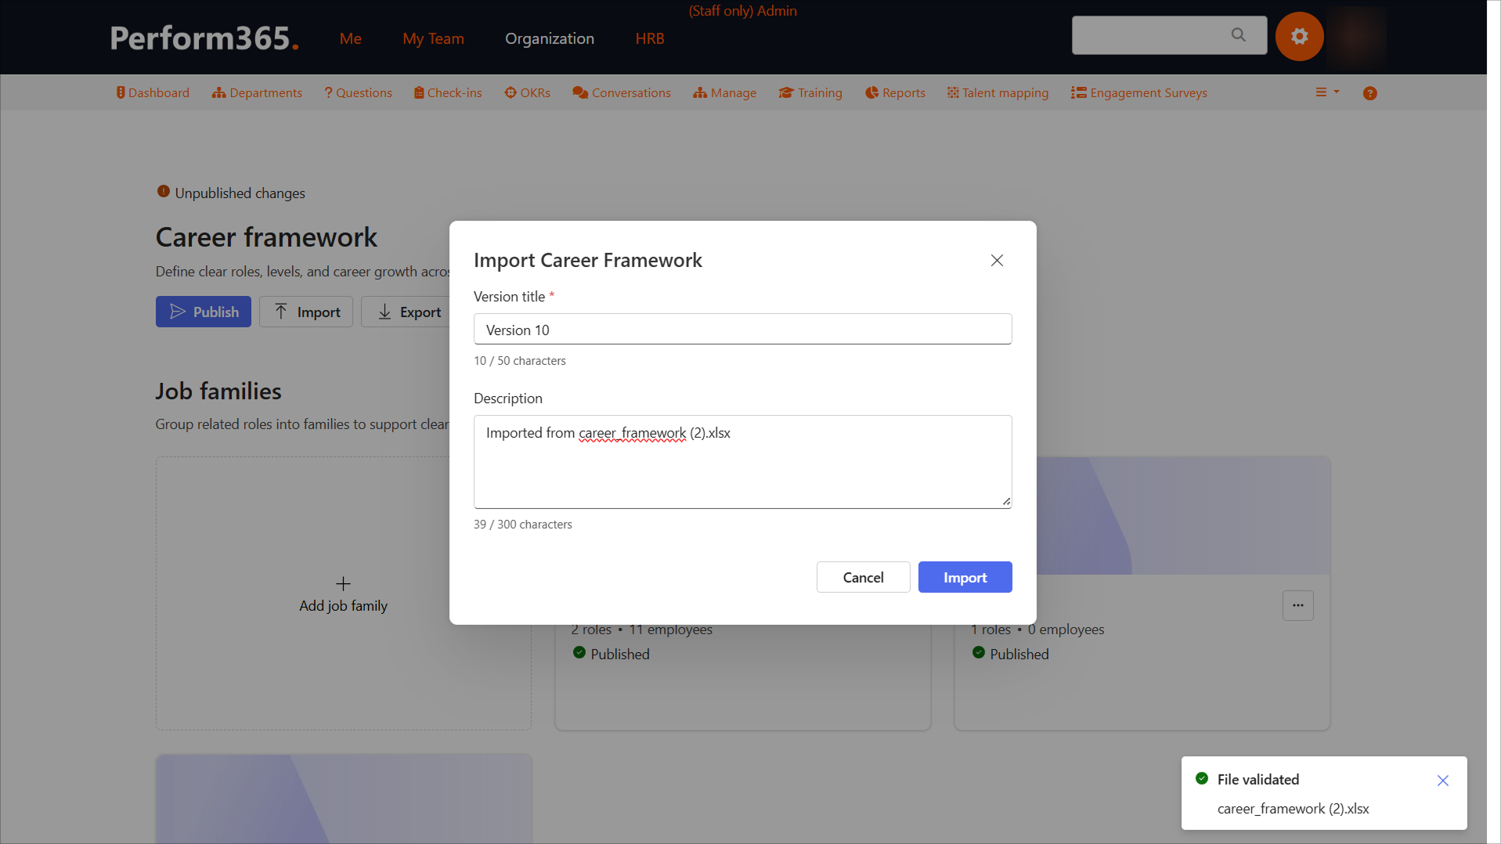The height and width of the screenshot is (844, 1501).
Task: Add a new job family
Action: pos(343,594)
